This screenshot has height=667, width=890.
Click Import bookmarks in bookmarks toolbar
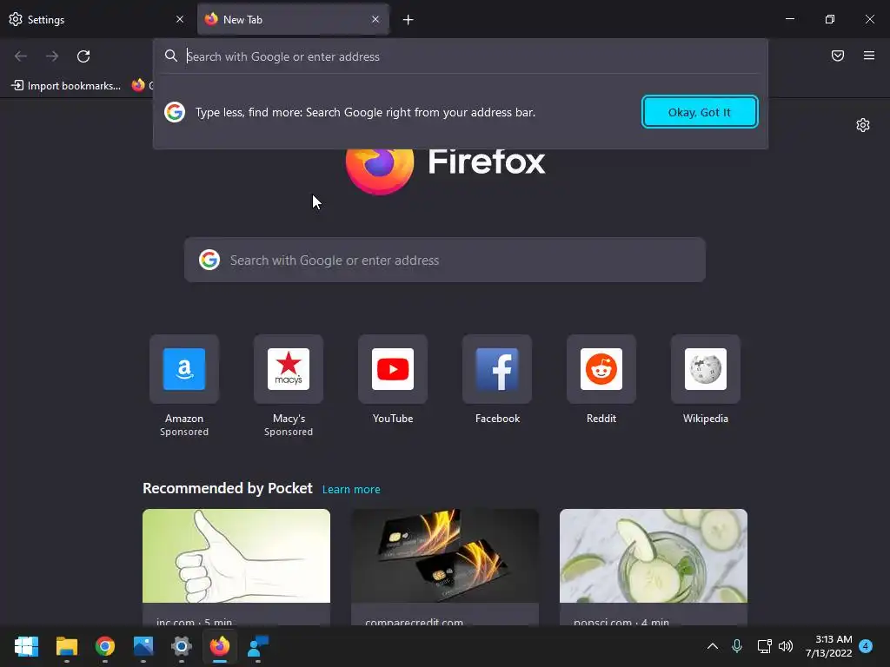pyautogui.click(x=66, y=86)
